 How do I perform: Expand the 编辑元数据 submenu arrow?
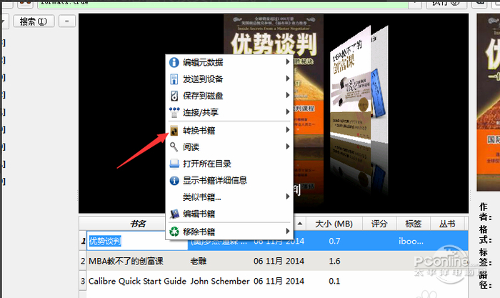coord(288,62)
